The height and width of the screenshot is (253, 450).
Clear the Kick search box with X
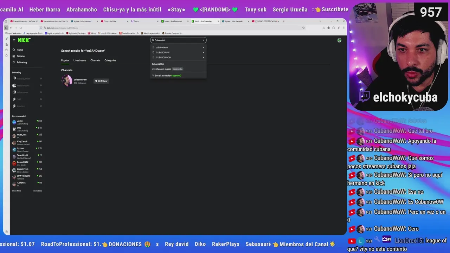(203, 40)
